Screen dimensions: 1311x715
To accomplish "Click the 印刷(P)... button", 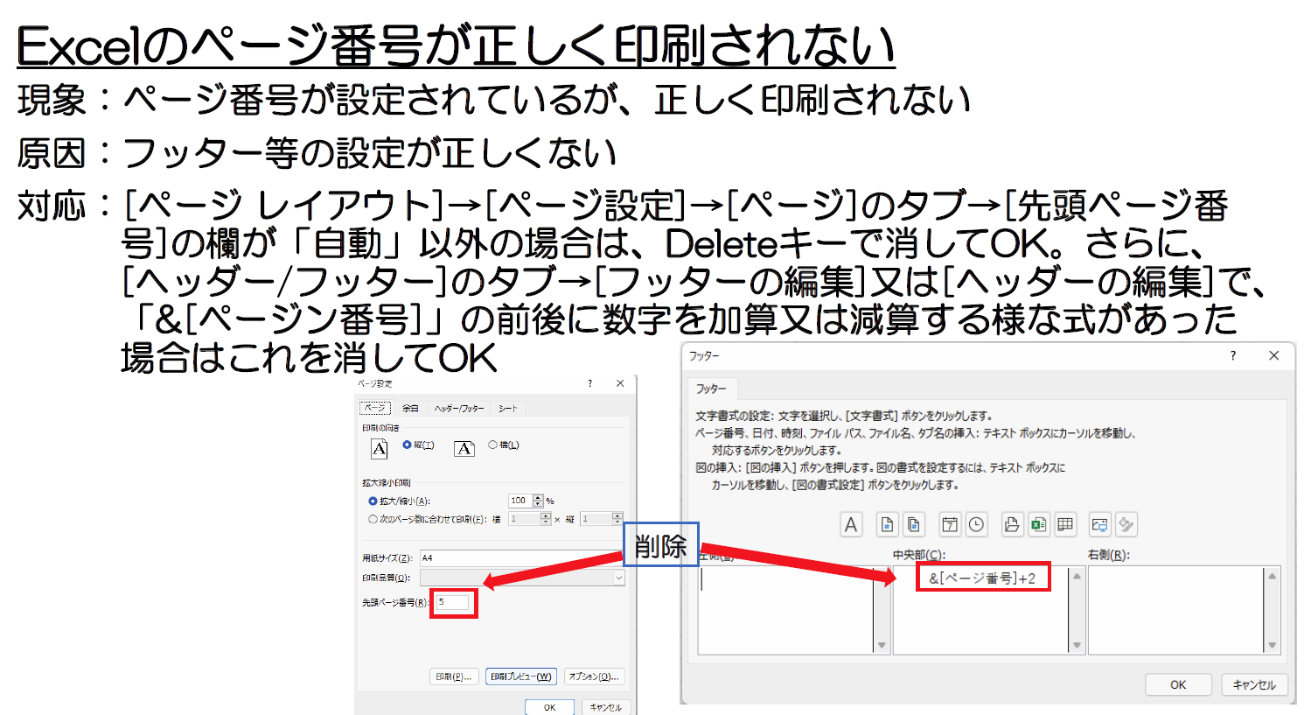I will 455,676.
